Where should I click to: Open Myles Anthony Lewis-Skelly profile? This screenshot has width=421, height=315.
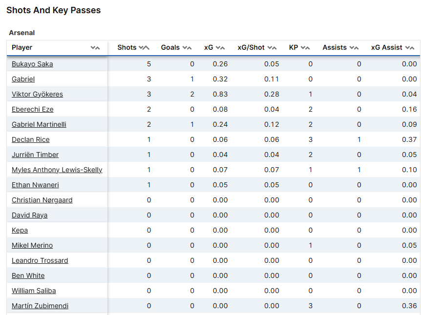coord(57,170)
